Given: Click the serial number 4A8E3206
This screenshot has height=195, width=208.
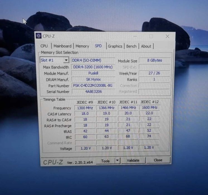Looking at the screenshot, I should point(94,91).
